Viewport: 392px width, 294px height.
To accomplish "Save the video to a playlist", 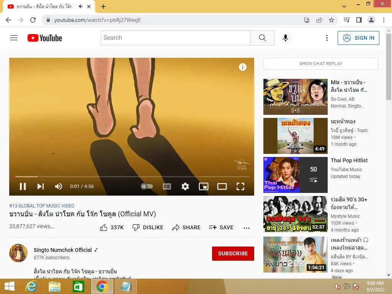I will point(221,227).
